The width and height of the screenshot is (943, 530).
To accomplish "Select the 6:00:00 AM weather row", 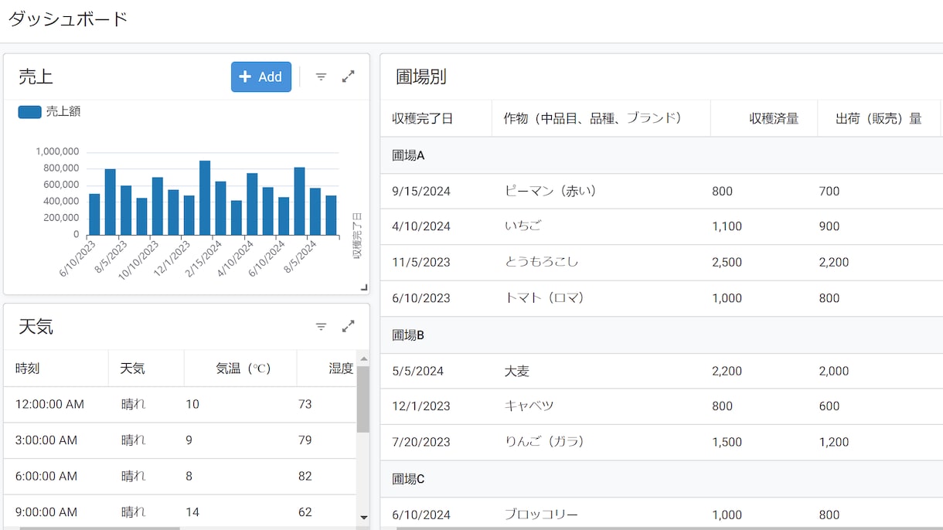I will tap(180, 476).
